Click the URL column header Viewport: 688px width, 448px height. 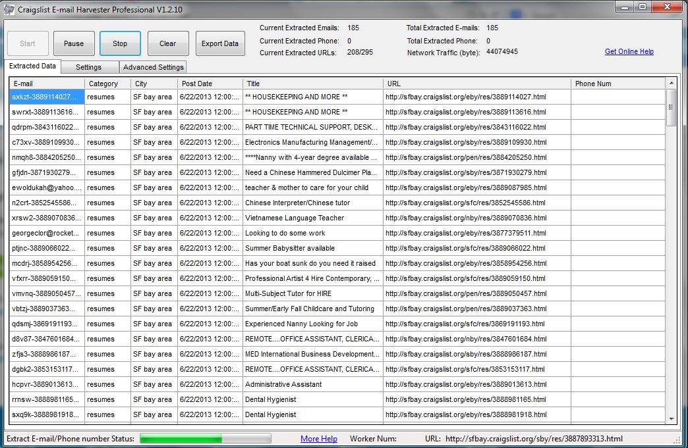point(477,83)
